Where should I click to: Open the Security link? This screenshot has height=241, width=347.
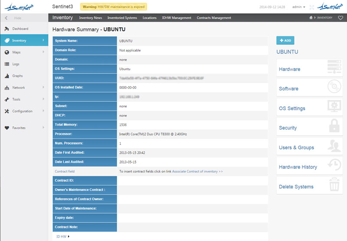(288, 128)
